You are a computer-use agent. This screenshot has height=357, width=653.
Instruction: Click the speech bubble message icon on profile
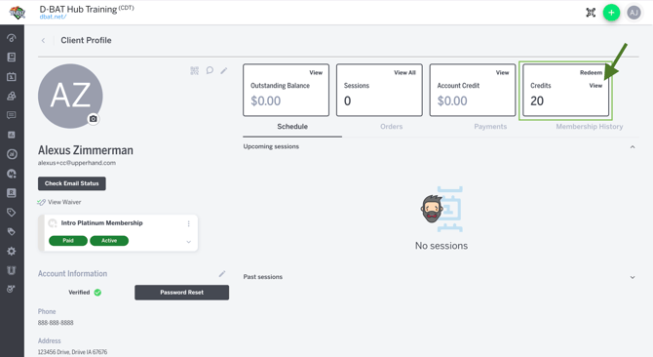pos(210,70)
